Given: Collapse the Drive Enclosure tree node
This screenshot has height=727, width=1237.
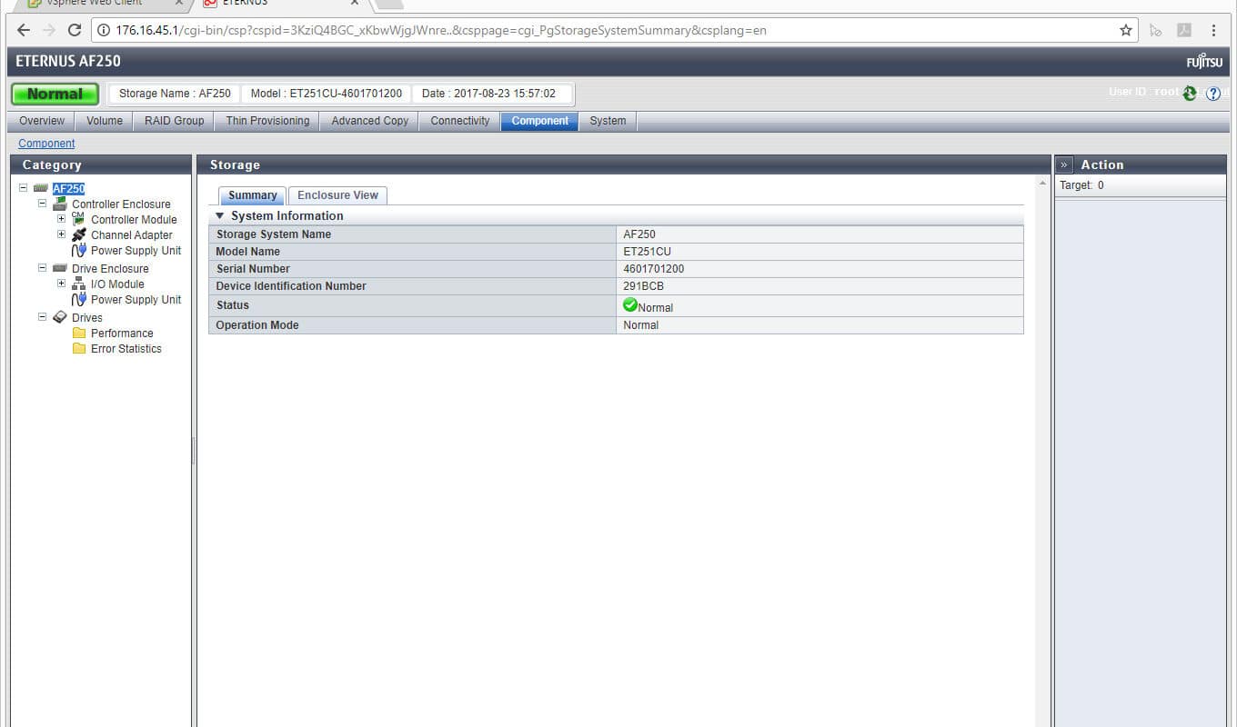Looking at the screenshot, I should coord(42,268).
